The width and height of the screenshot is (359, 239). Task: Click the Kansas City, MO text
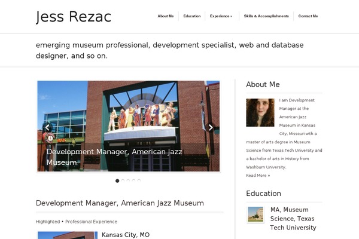(126, 235)
